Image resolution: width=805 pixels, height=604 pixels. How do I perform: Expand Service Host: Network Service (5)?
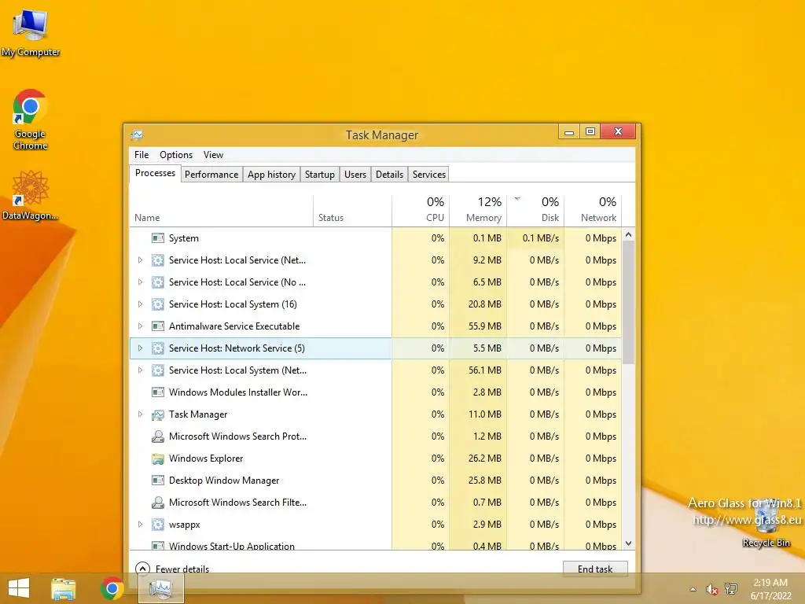point(140,348)
